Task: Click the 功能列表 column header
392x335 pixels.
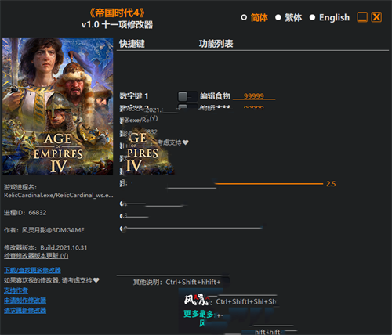Action: click(x=216, y=44)
